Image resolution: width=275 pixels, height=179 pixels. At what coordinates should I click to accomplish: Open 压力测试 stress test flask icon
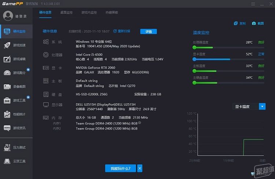7,147
